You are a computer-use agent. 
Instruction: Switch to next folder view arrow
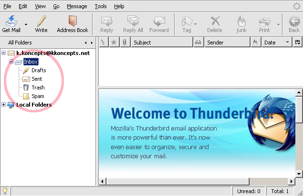tap(92, 43)
